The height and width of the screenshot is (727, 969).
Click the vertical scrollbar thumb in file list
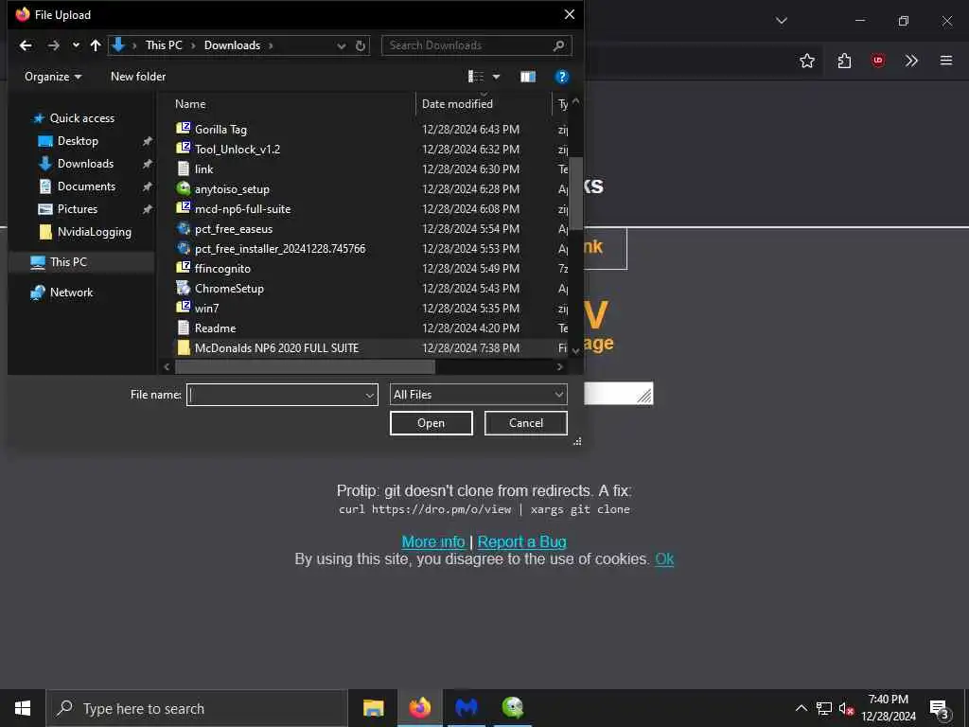pos(576,193)
